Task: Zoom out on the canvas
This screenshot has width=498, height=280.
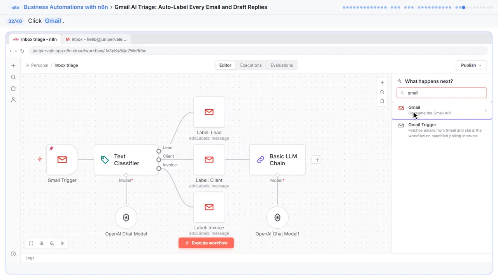Action: point(52,243)
